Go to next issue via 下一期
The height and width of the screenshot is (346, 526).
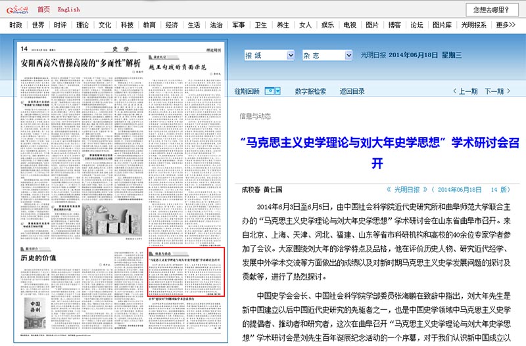pos(498,91)
